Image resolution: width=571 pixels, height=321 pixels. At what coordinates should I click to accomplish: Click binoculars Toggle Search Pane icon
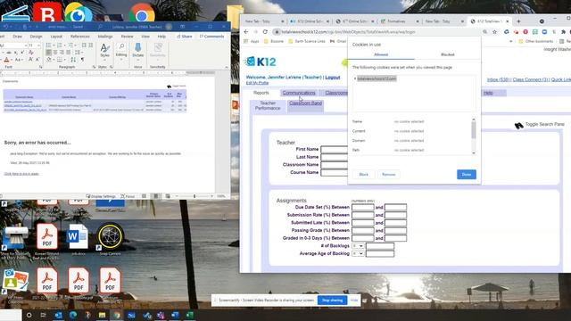(x=518, y=125)
